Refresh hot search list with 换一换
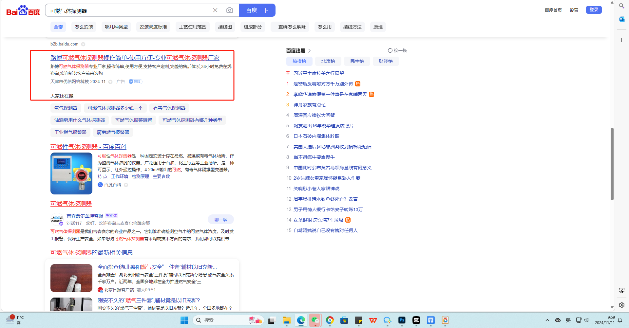Screen dimensions: 629x328 click(397, 50)
